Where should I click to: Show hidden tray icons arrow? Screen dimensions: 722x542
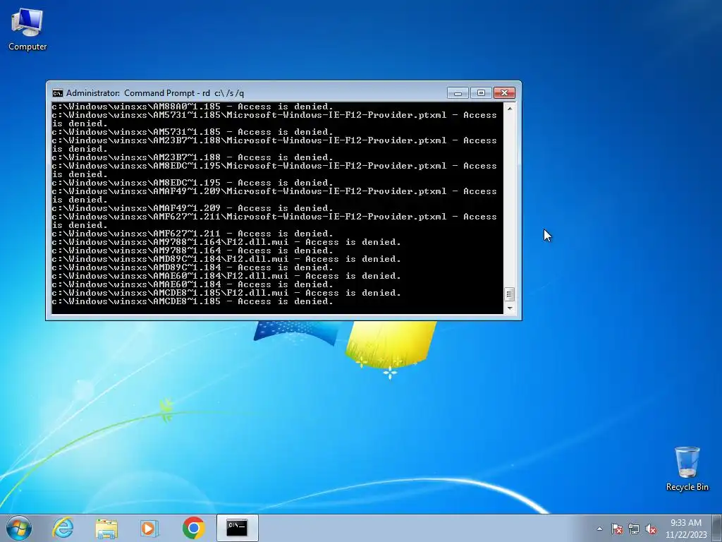point(599,529)
